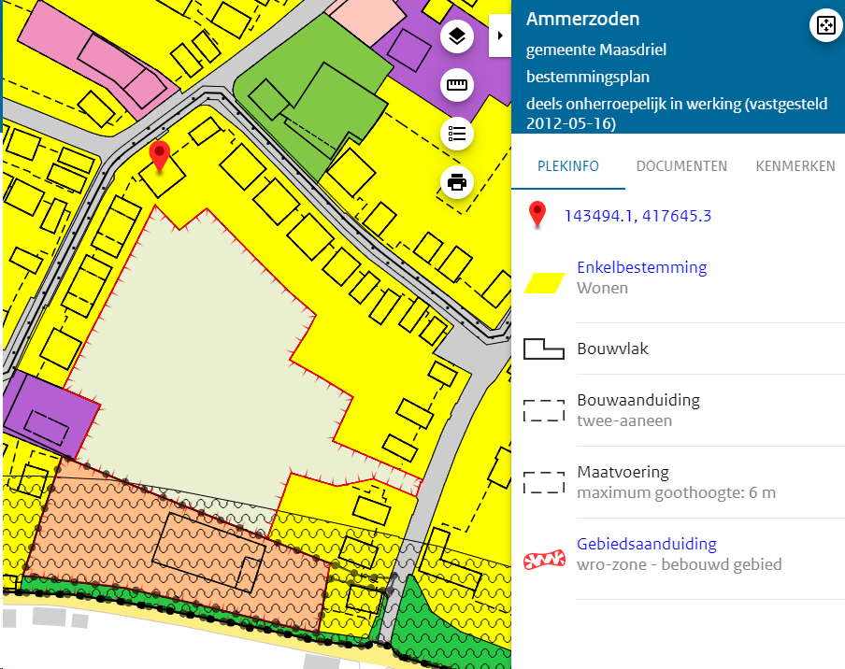Select 'maximum goothoogte: 6 m' text
This screenshot has width=845, height=669.
tap(677, 492)
